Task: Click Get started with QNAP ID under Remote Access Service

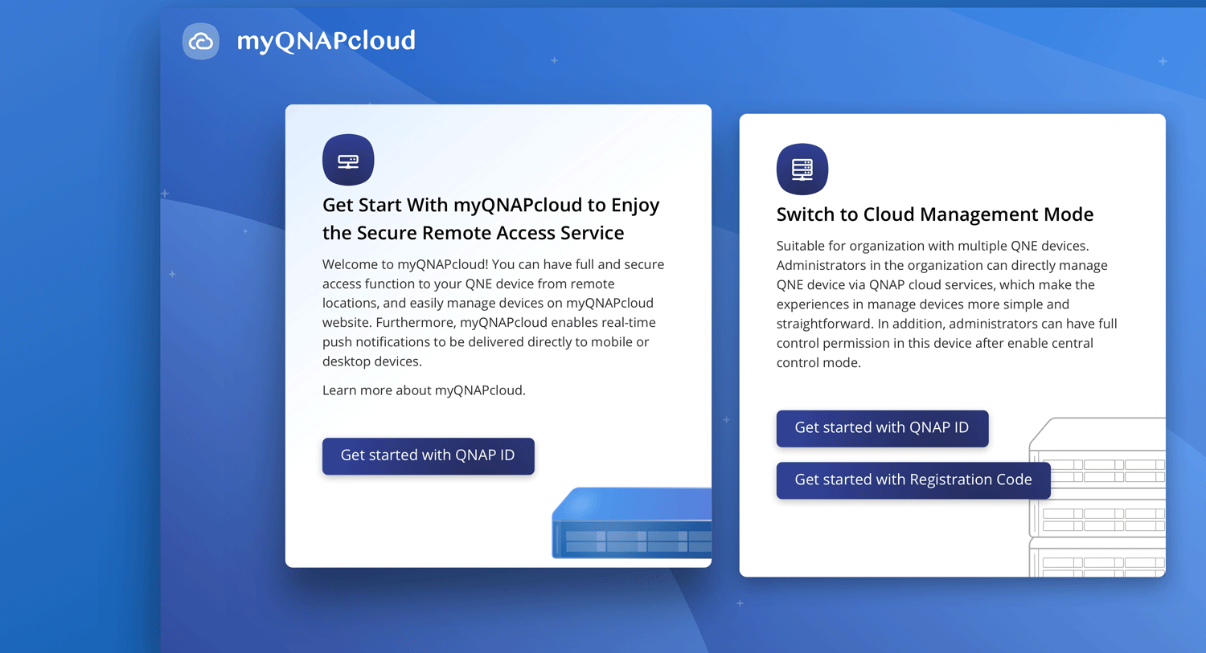Action: tap(429, 455)
